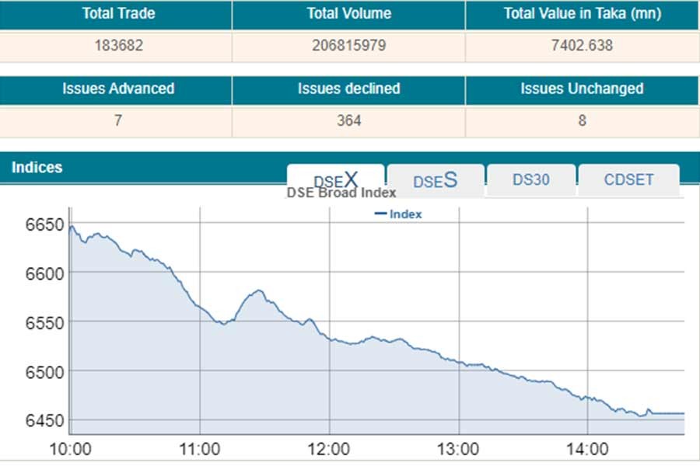Image resolution: width=700 pixels, height=466 pixels.
Task: Select the Issues declined header cell
Action: tap(348, 89)
